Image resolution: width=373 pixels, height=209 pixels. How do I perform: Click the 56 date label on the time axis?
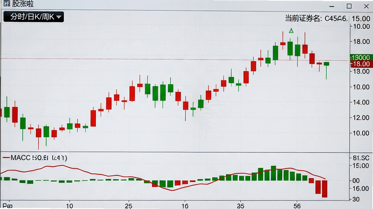(297, 206)
